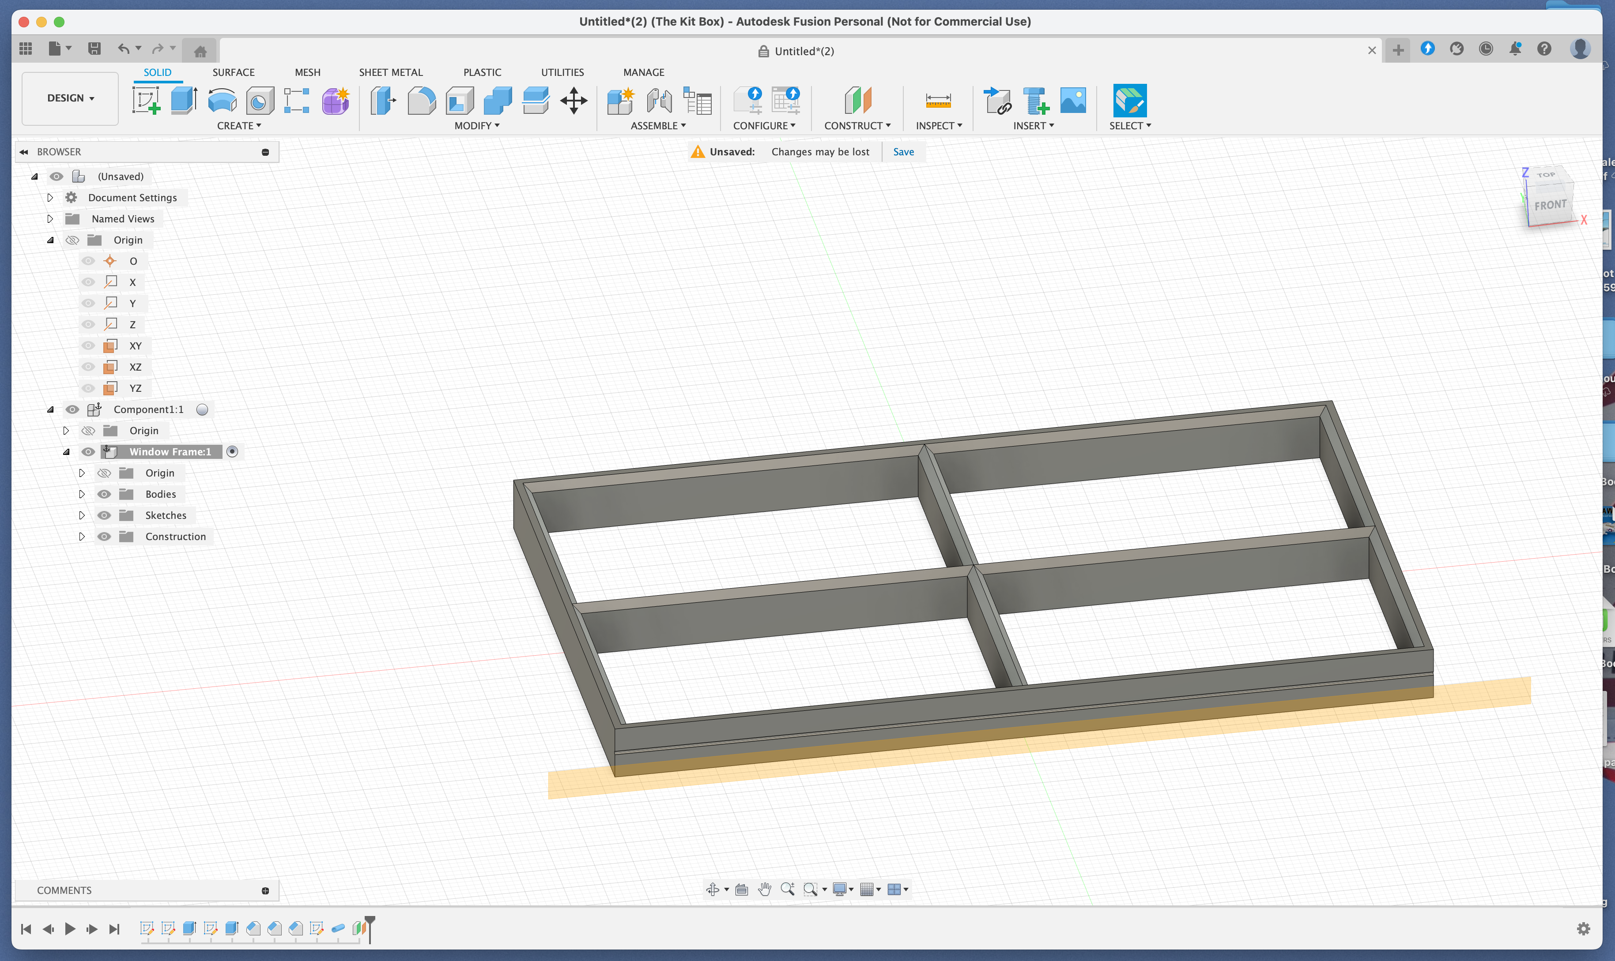
Task: Hide the Bodies folder visibility
Action: (x=104, y=494)
